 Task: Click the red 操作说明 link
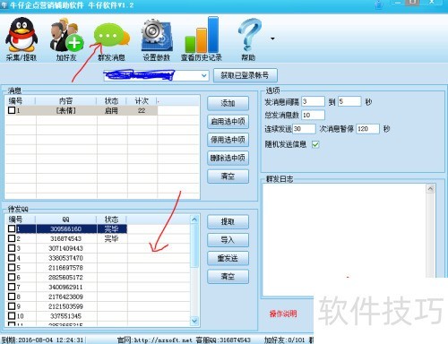pos(283,314)
